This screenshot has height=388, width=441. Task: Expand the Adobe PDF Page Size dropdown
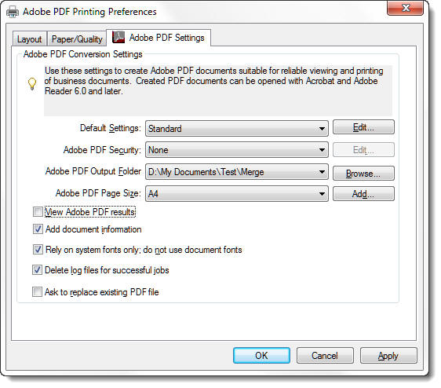tap(236, 194)
